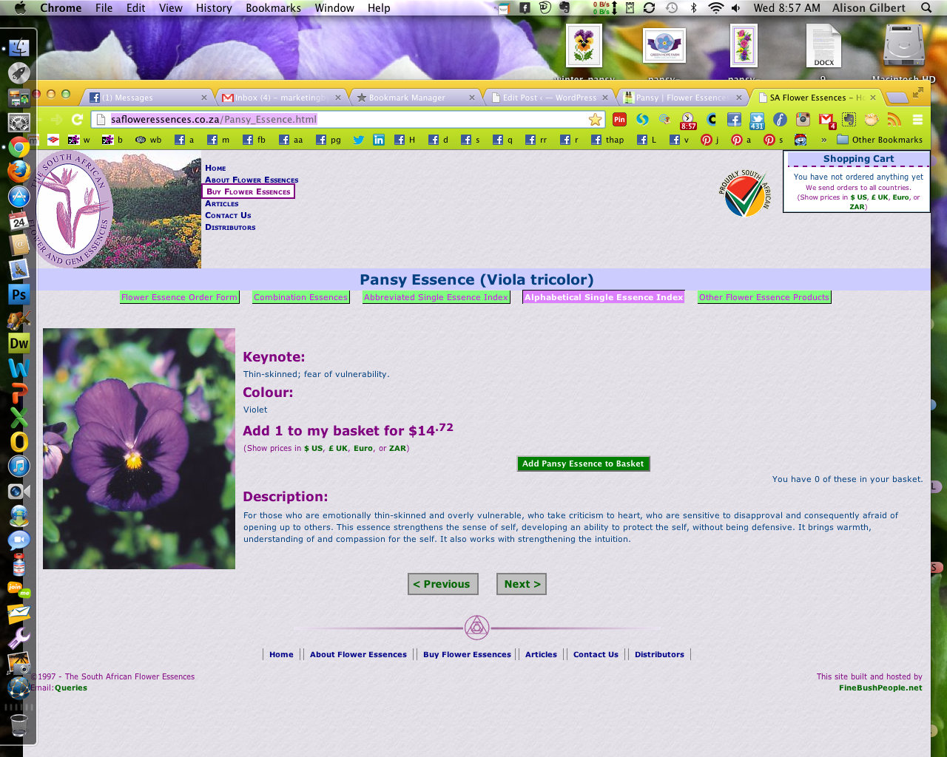947x757 pixels.
Task: Open the History menu in menu bar
Action: [214, 8]
